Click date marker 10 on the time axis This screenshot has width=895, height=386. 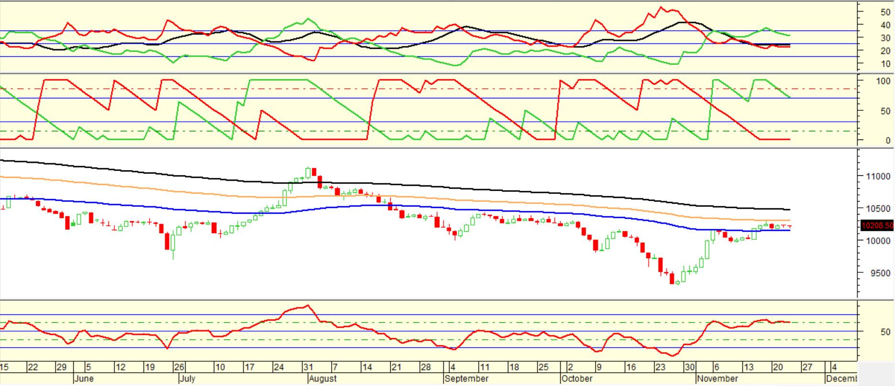click(220, 367)
